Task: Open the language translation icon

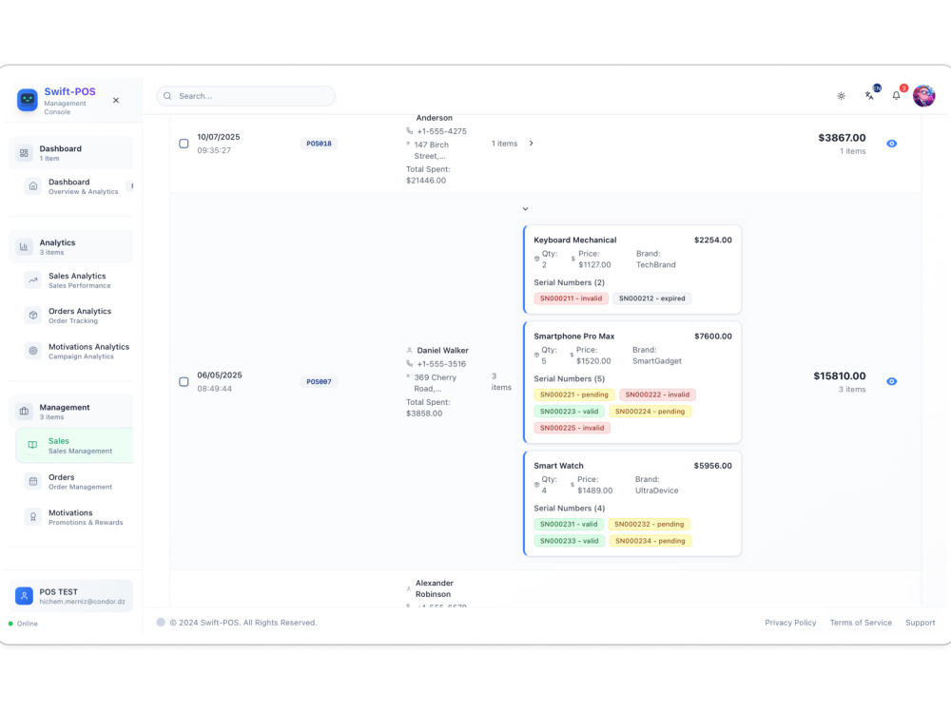Action: [x=869, y=96]
